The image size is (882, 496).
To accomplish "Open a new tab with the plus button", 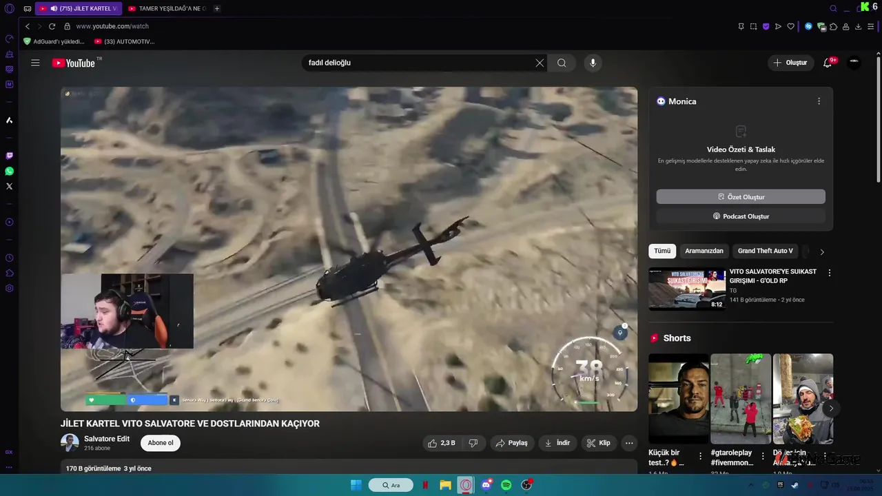I will tap(217, 8).
